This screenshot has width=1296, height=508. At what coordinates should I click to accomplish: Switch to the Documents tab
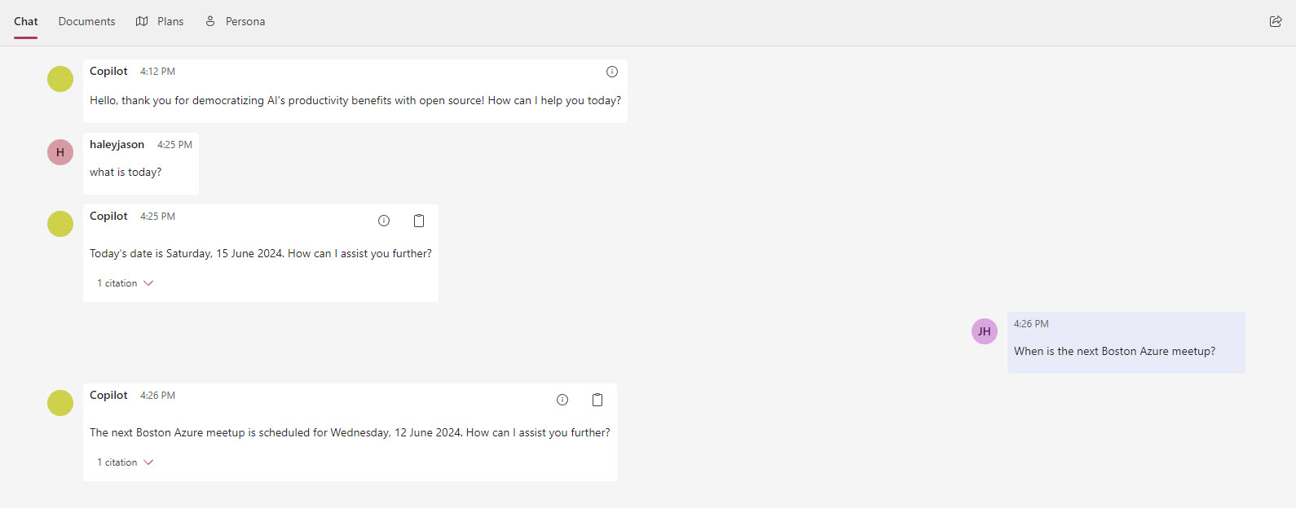coord(86,21)
